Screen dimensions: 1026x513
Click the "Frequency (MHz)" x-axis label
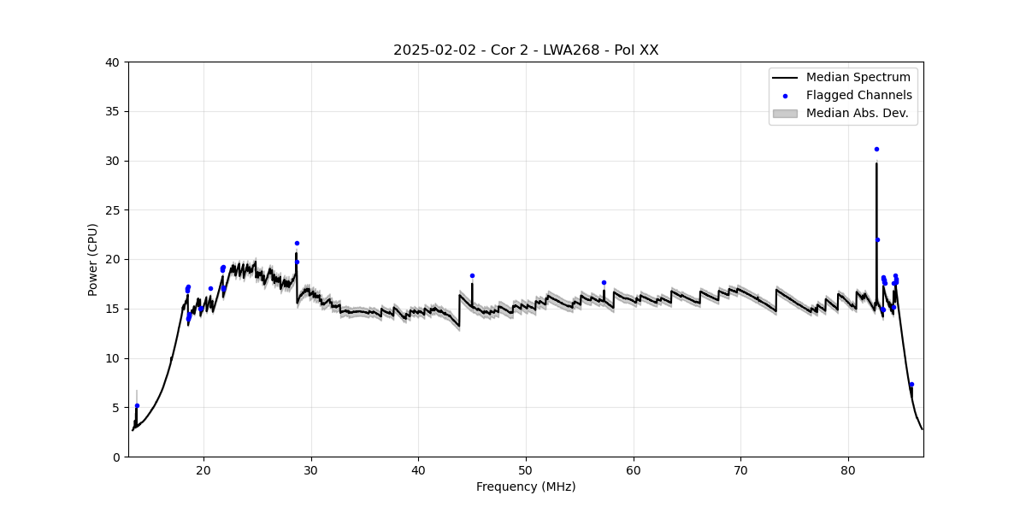(x=526, y=486)
